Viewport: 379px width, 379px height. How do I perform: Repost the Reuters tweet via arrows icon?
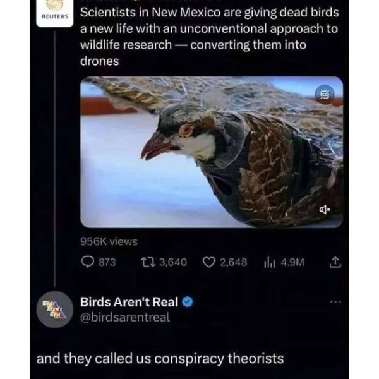tap(148, 262)
